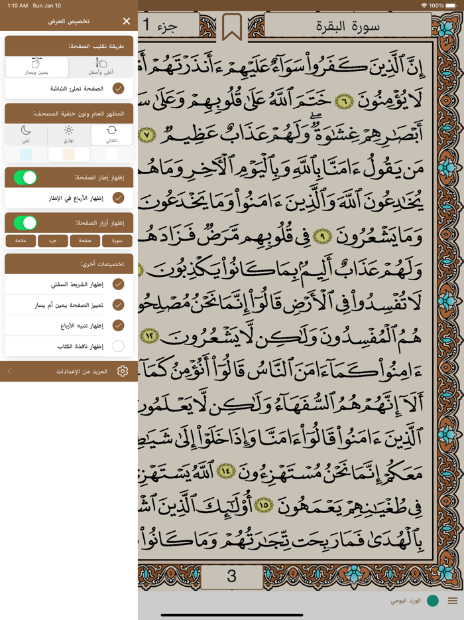Screen dimensions: 464x620
Task: Open المزيد من الإعدادات gear icon
Action: click(123, 371)
